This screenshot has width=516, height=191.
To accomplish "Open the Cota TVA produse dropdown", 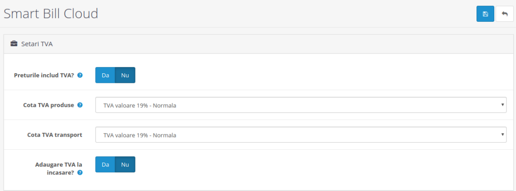I will 295,105.
